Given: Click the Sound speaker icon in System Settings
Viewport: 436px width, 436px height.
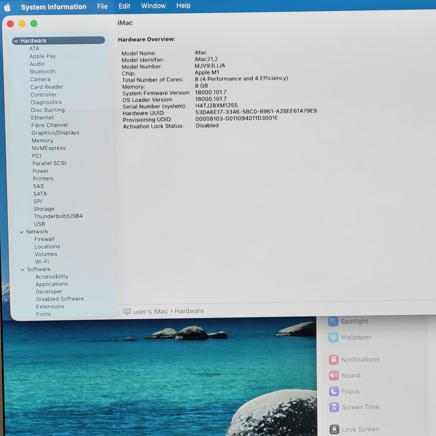Looking at the screenshot, I should pyautogui.click(x=334, y=376).
